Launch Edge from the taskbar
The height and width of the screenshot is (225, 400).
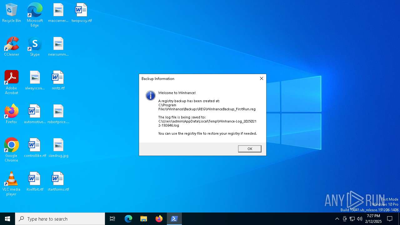pos(128,219)
